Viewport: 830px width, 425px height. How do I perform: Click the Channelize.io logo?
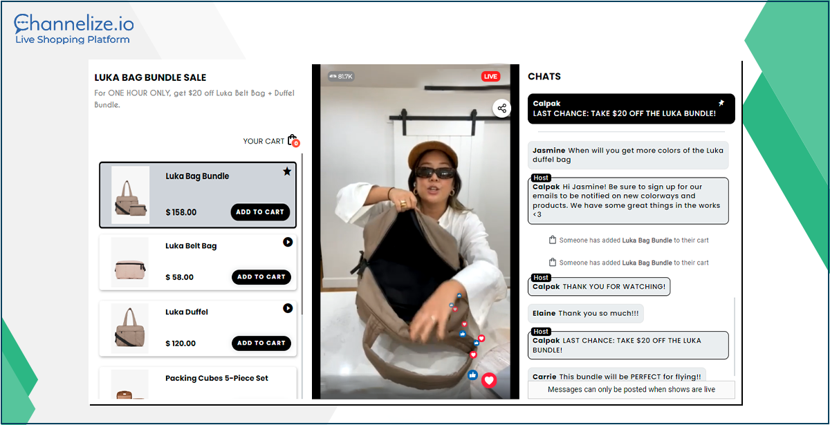point(73,25)
